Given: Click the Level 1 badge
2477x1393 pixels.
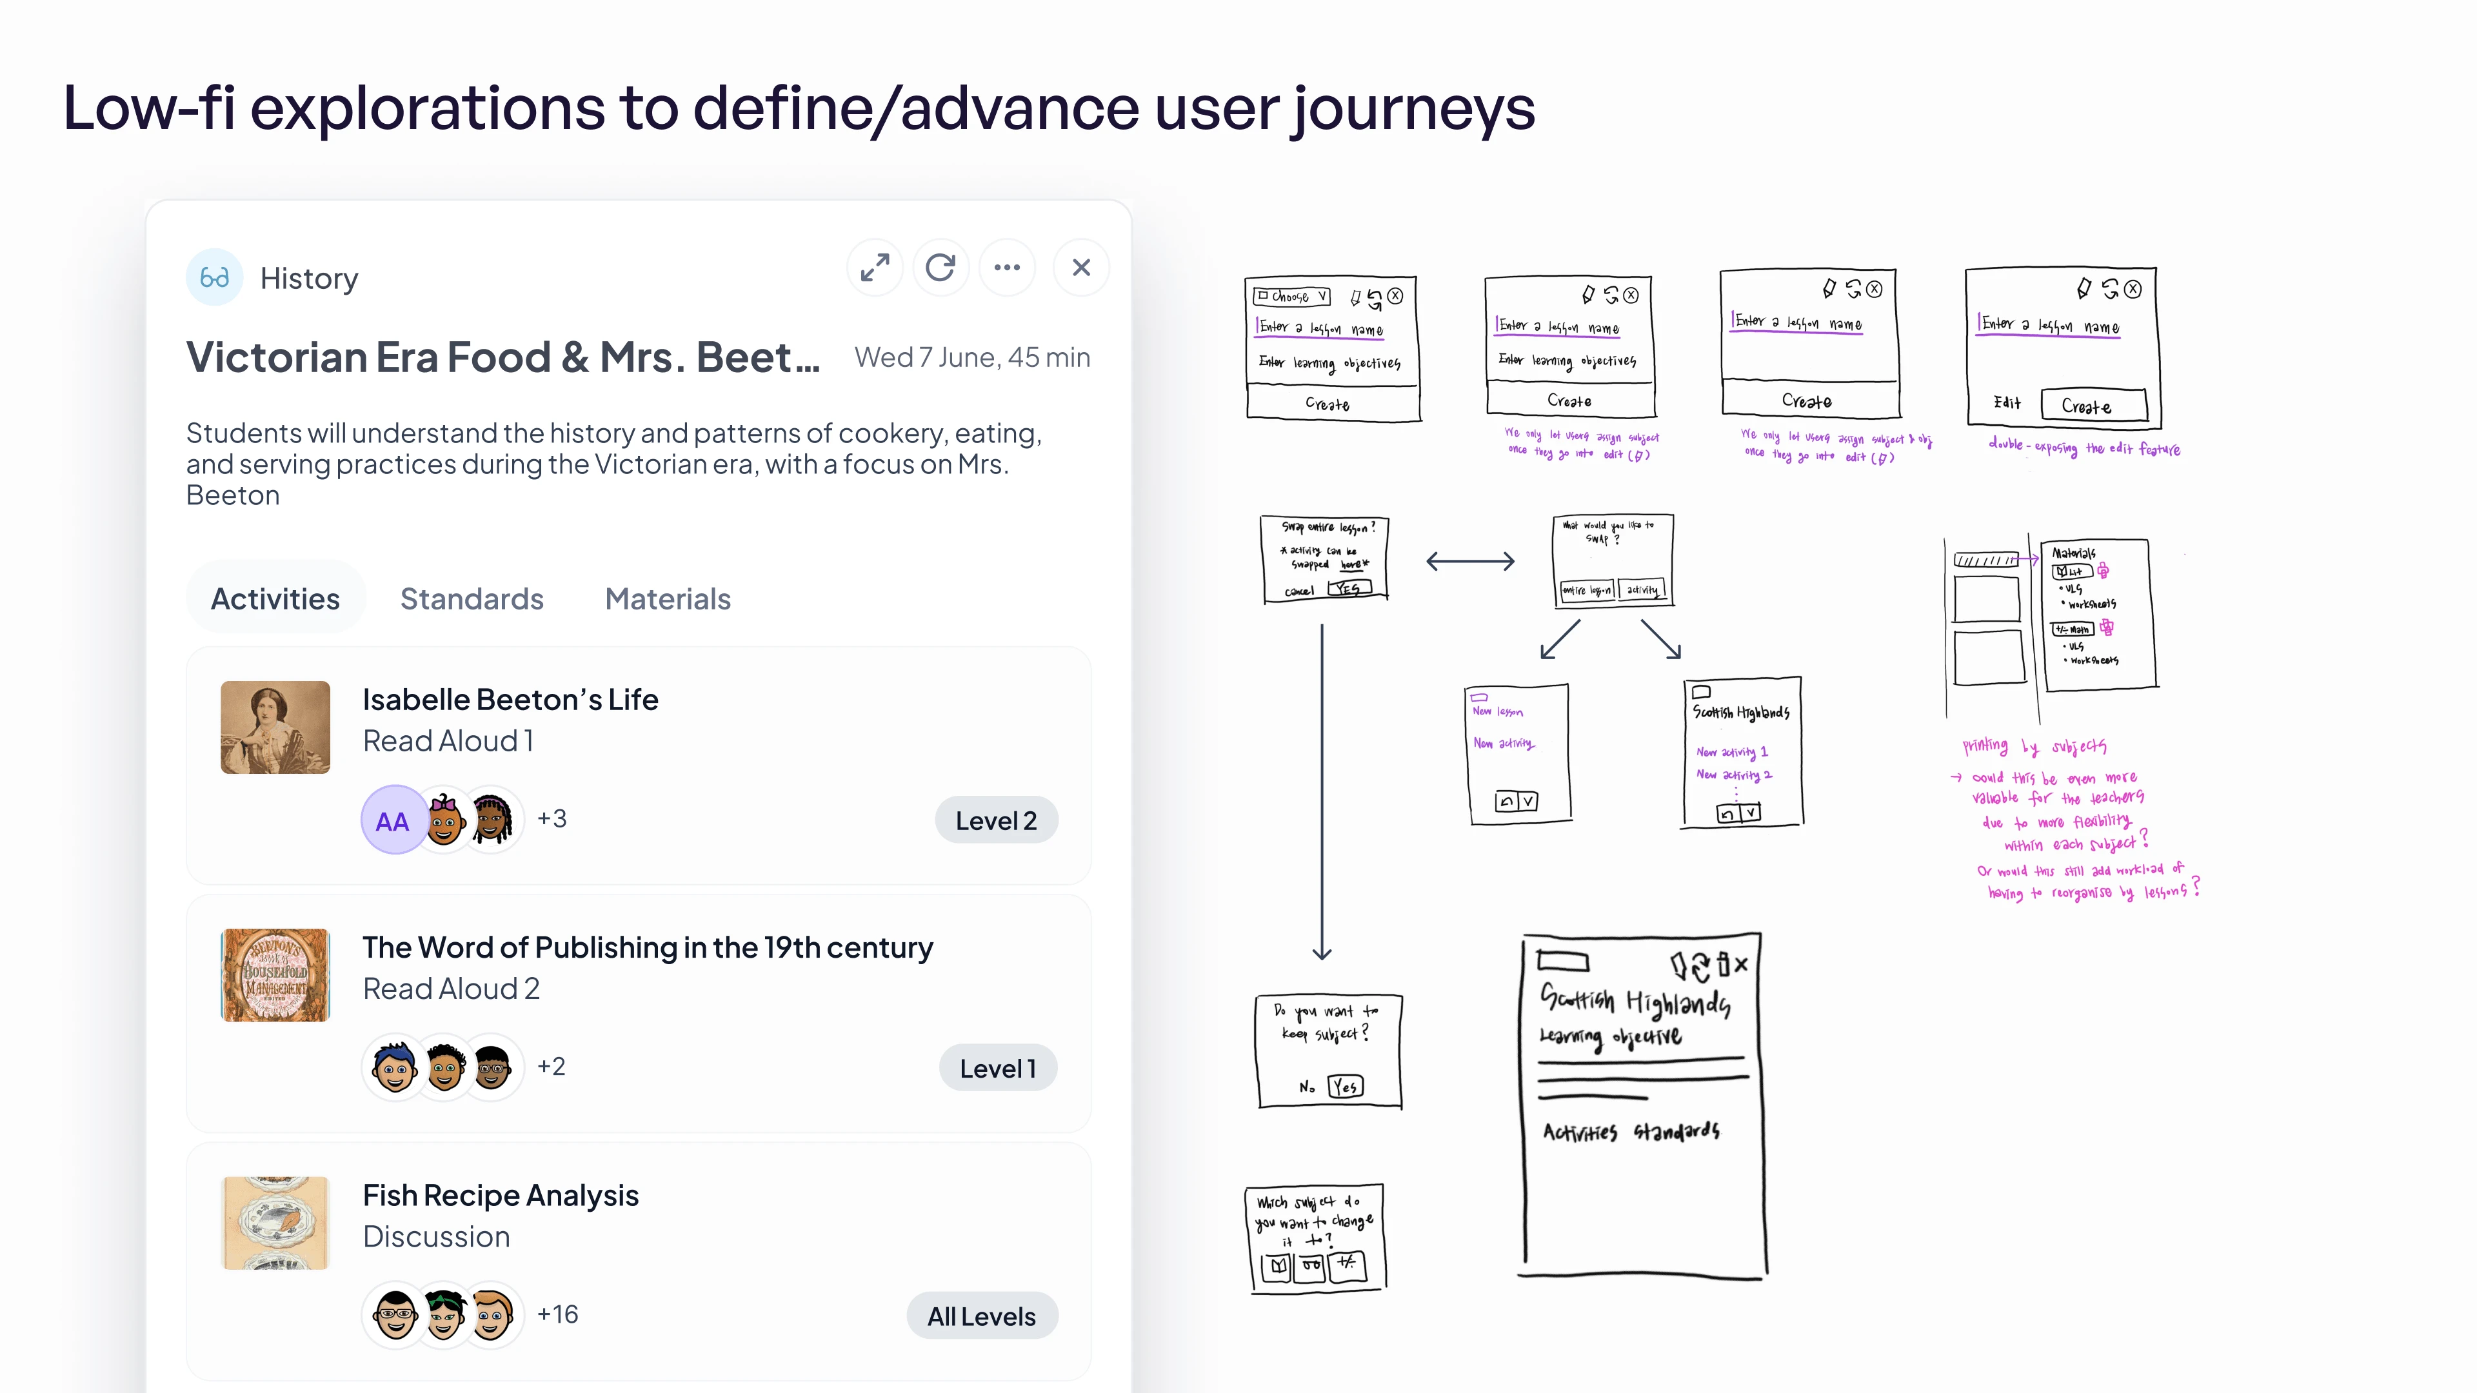Looking at the screenshot, I should click(x=997, y=1068).
